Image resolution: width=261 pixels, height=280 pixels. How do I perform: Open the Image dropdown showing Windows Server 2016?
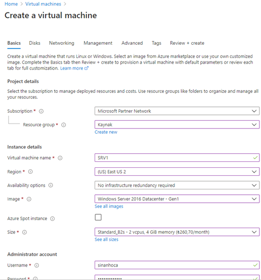pyautogui.click(x=177, y=199)
